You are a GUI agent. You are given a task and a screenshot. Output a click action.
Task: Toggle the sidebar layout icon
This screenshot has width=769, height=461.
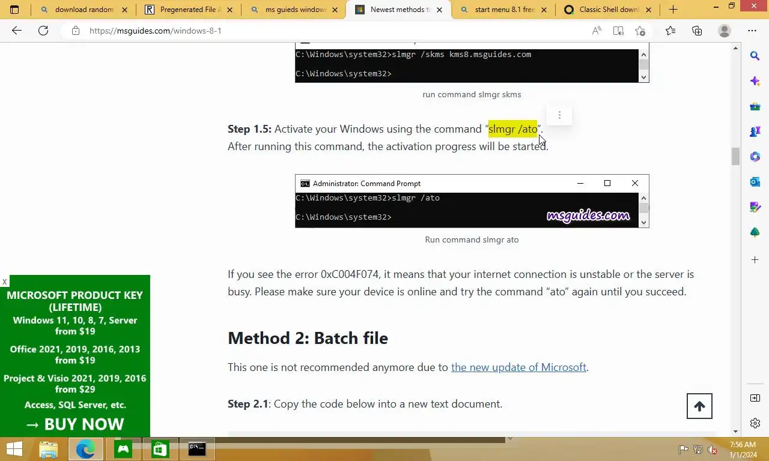tap(755, 398)
